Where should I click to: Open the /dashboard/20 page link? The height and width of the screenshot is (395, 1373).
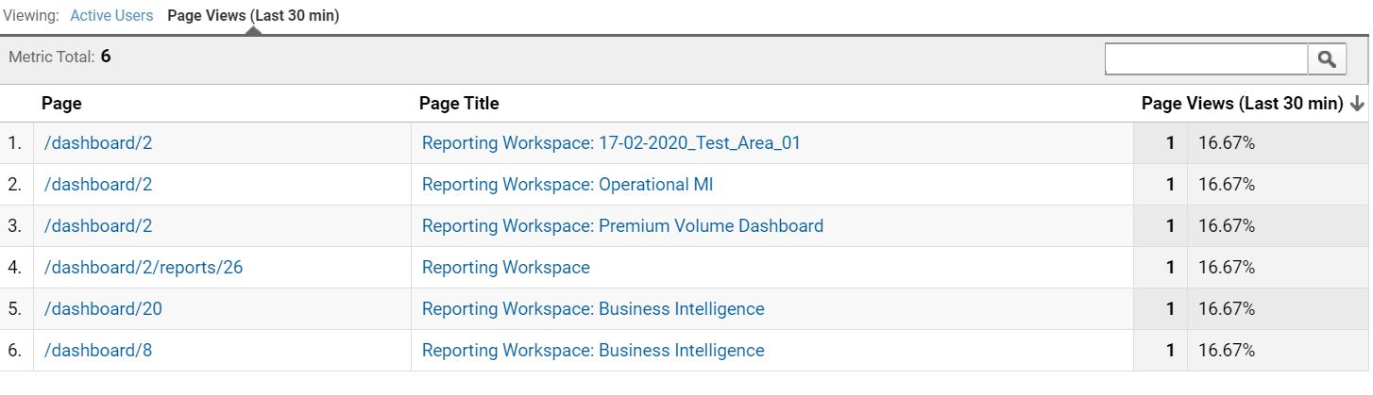[103, 309]
